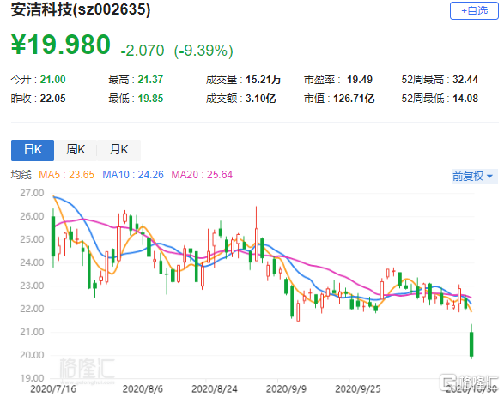Click the percent change (-9.39%)

203,51
